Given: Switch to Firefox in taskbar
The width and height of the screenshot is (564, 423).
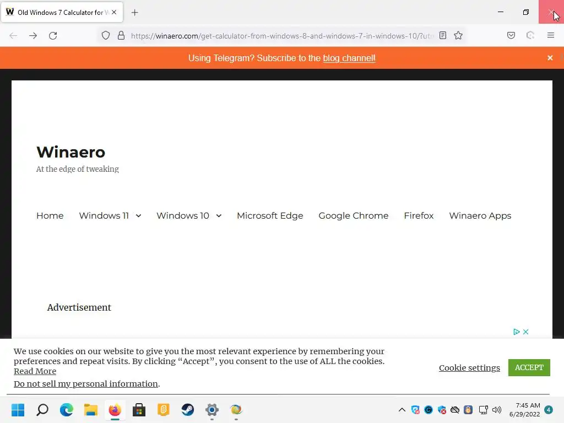Looking at the screenshot, I should [115, 410].
